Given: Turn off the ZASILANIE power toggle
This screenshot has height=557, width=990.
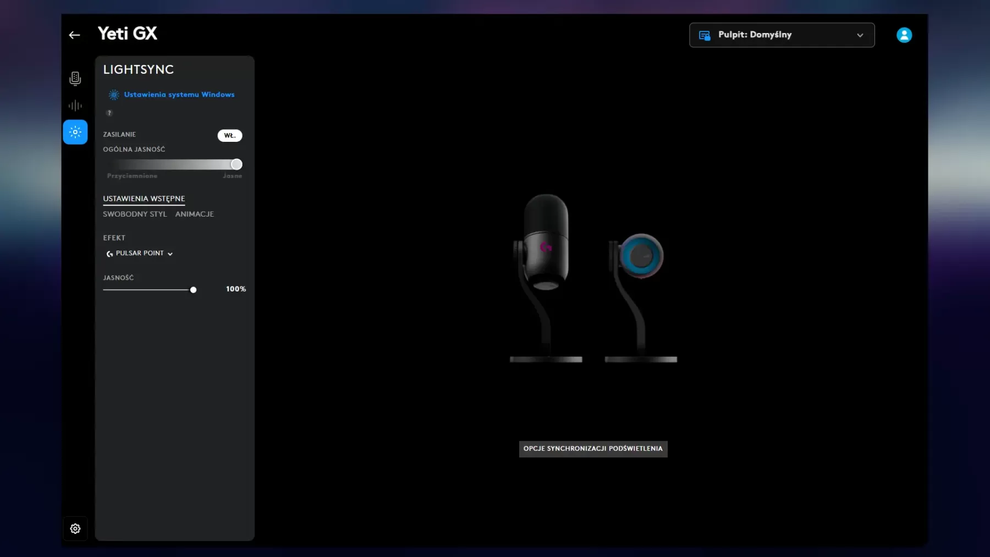Looking at the screenshot, I should point(229,135).
